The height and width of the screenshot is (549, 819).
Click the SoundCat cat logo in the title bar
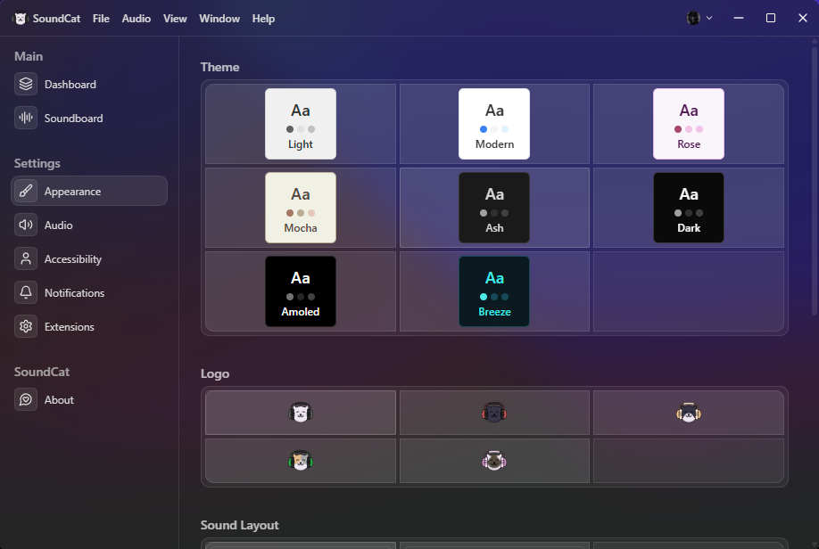(20, 18)
